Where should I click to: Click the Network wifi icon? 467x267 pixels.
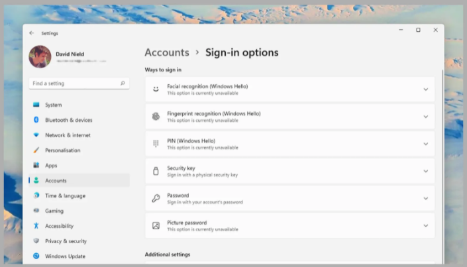point(36,135)
